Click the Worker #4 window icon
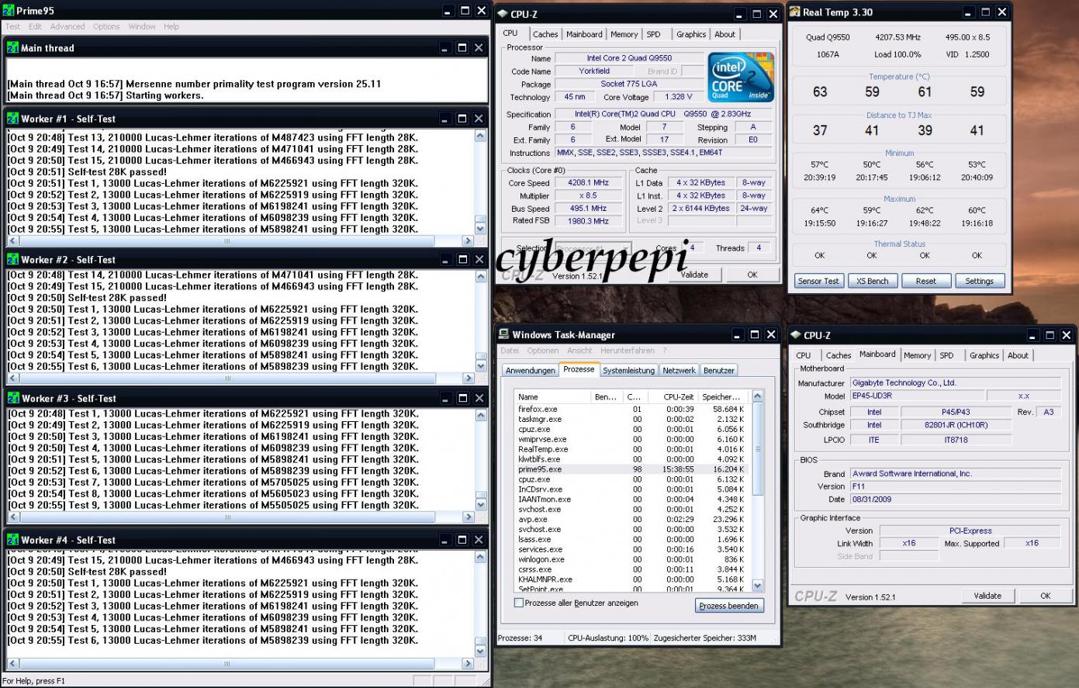The image size is (1079, 688). (x=12, y=540)
